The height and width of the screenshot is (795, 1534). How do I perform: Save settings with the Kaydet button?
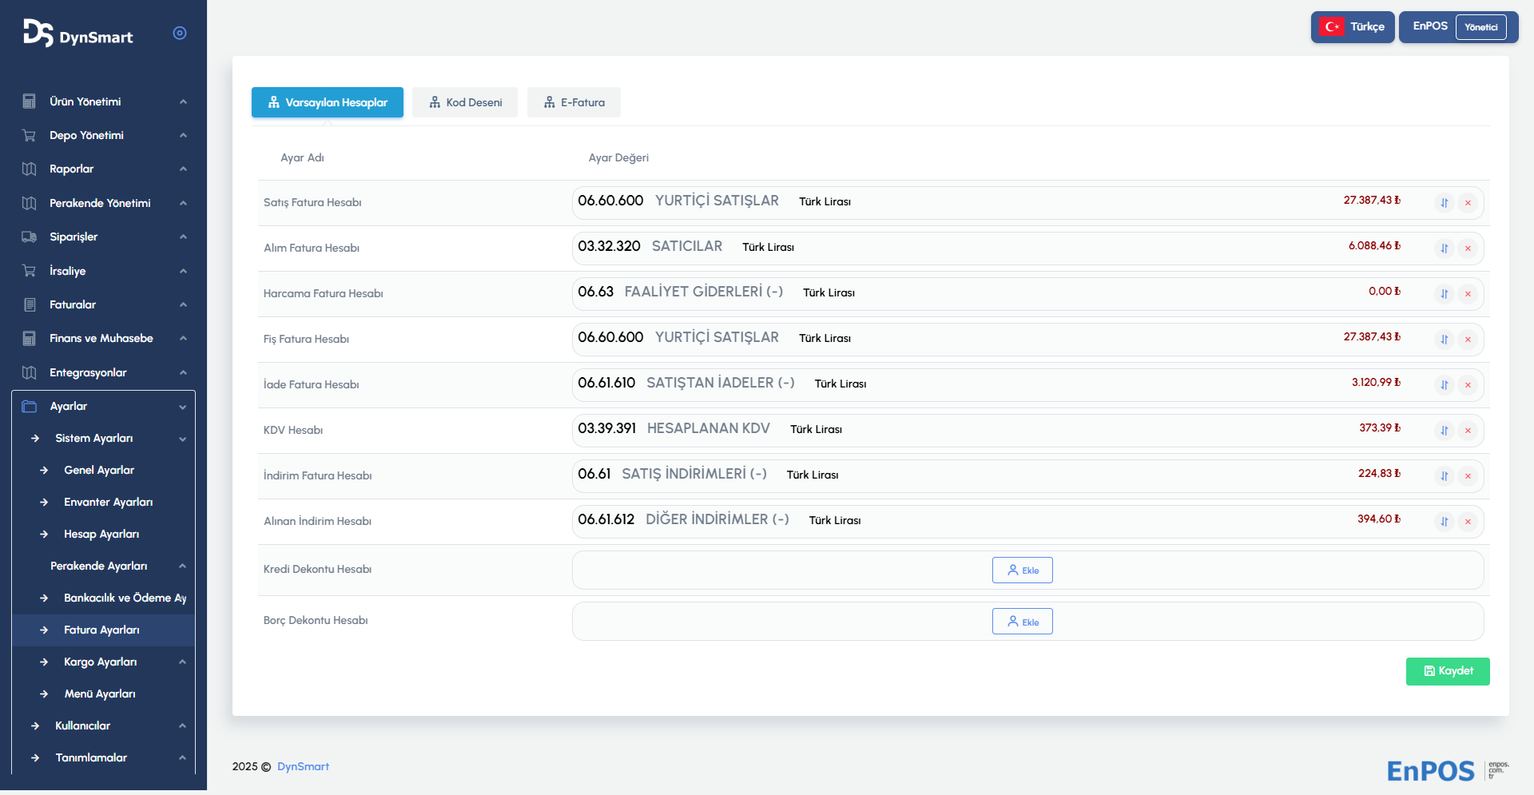pos(1447,671)
